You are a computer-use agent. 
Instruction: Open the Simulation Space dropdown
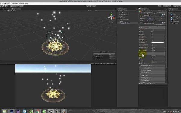point(158,47)
